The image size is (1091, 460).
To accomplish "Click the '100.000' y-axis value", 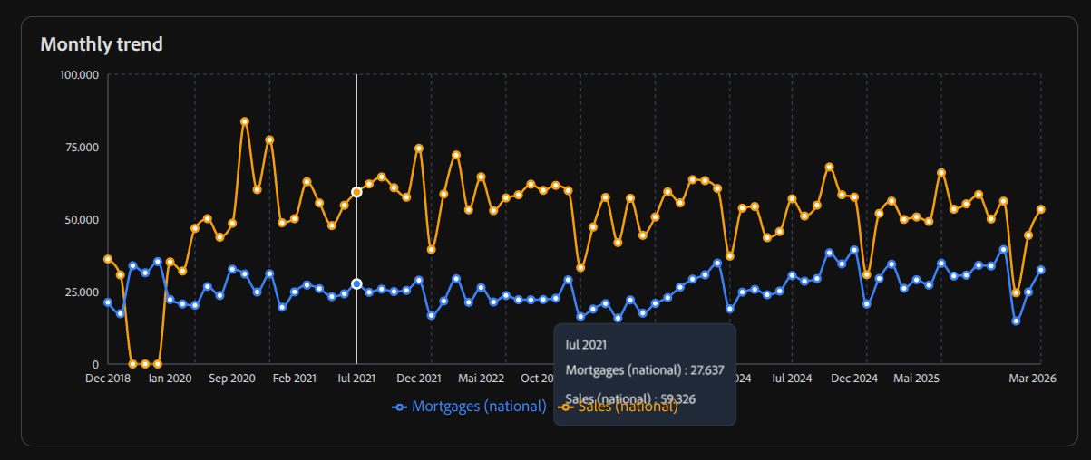I will pyautogui.click(x=79, y=74).
